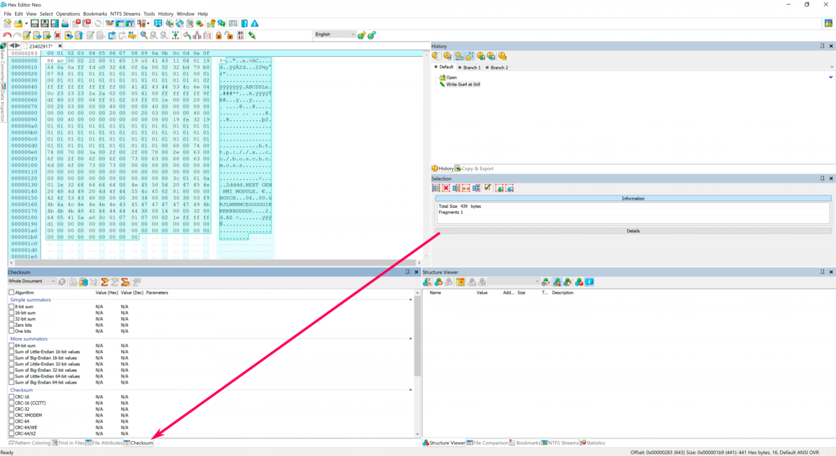Switch to the Copy & Export tab

[474, 168]
